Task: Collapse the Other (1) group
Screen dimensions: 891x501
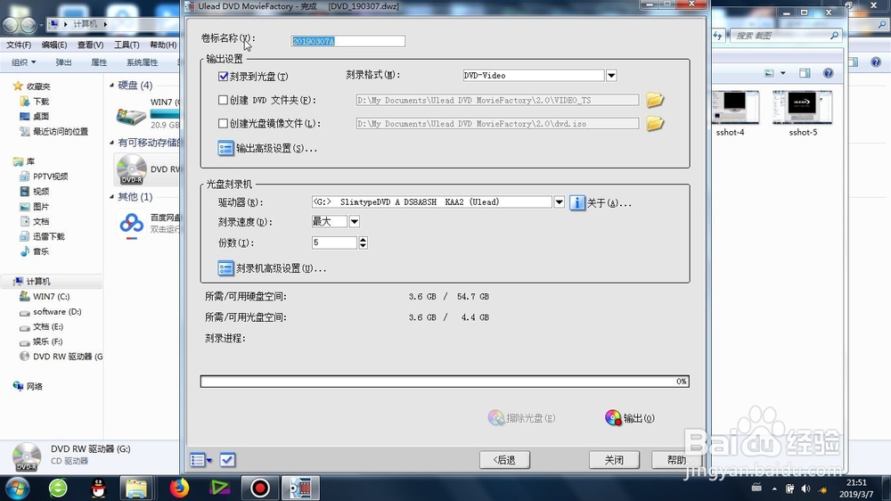Action: point(112,197)
